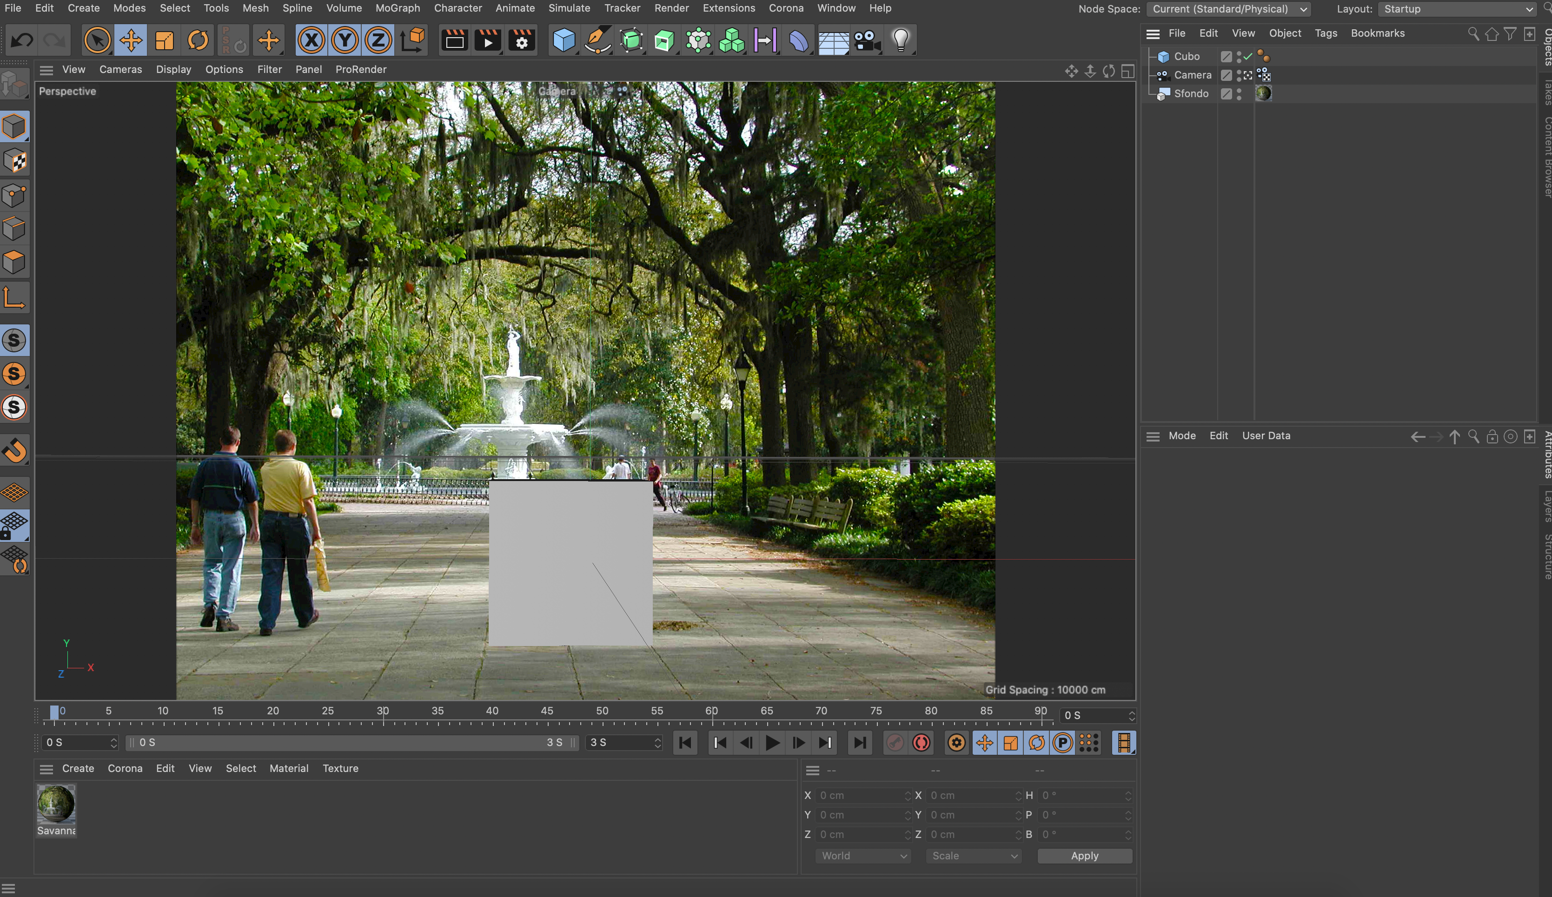The image size is (1552, 897).
Task: Click the Render View clapperboard icon
Action: [455, 40]
